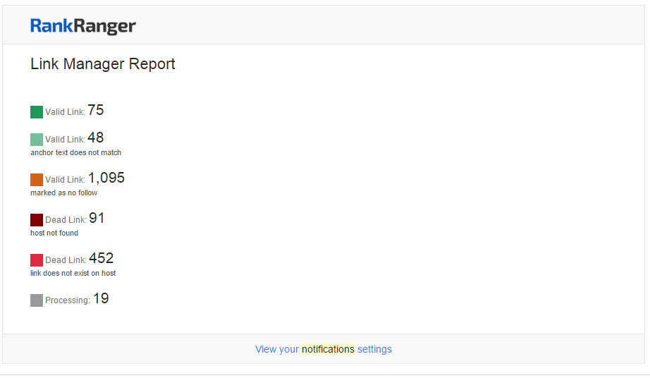Click 'marked as no follow' note
This screenshot has height=378, width=650.
coord(63,193)
